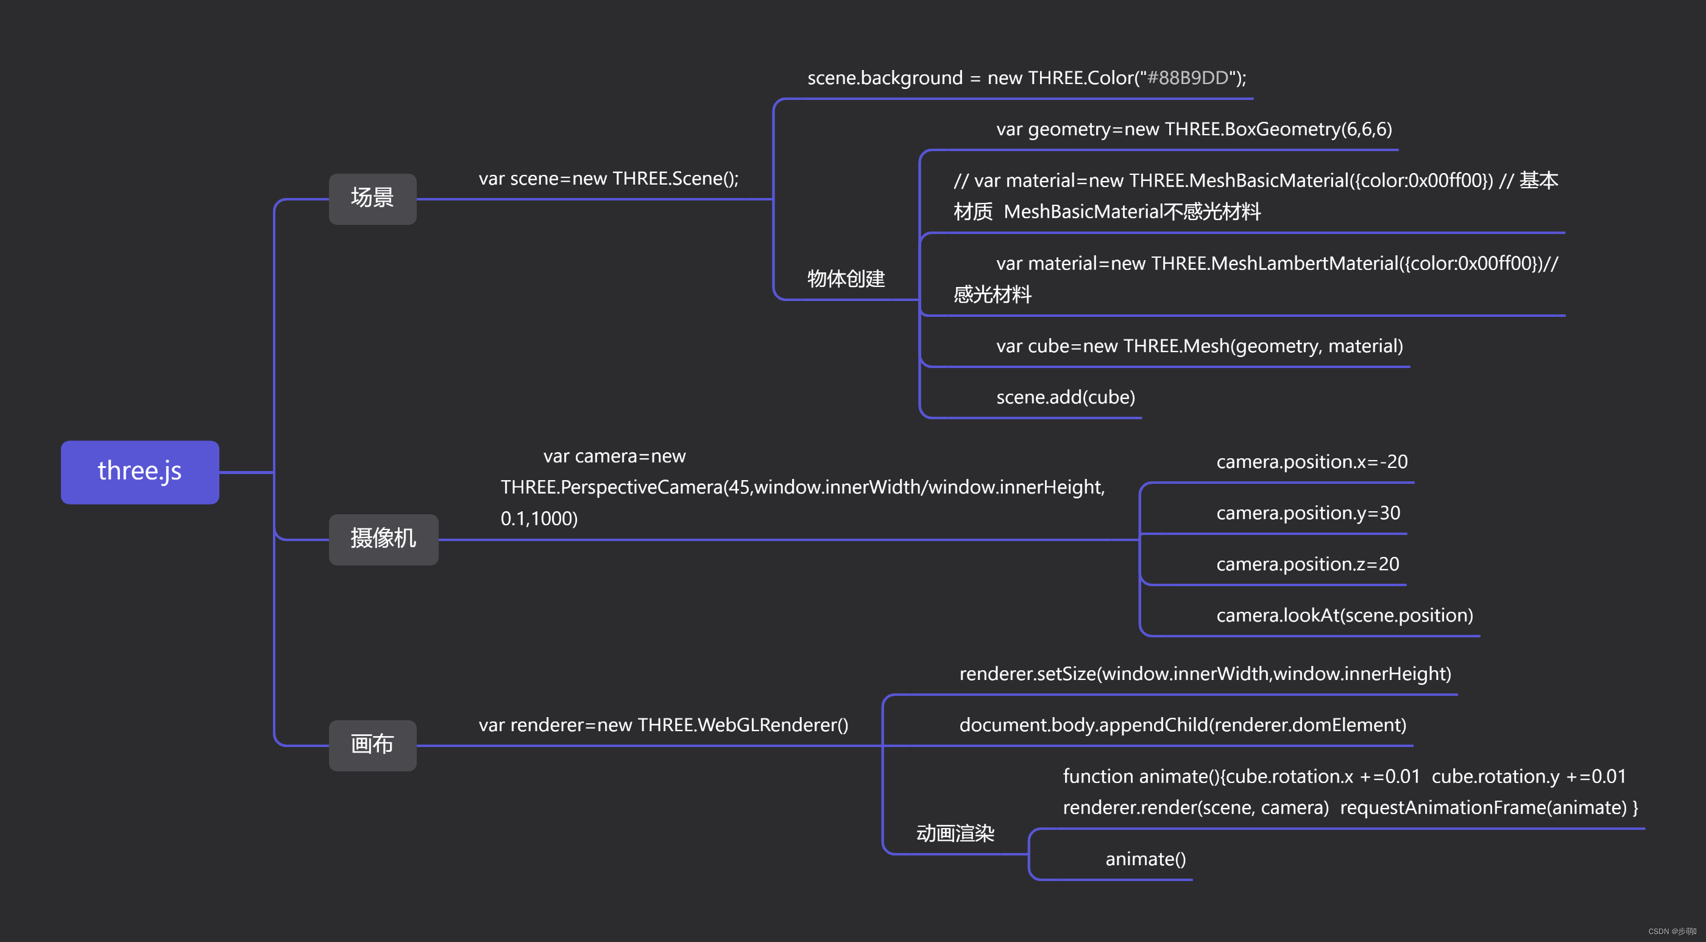Viewport: 1706px width, 942px height.
Task: Click 'var renderer=new THREE.WebGLRenderer()'
Action: coord(664,724)
